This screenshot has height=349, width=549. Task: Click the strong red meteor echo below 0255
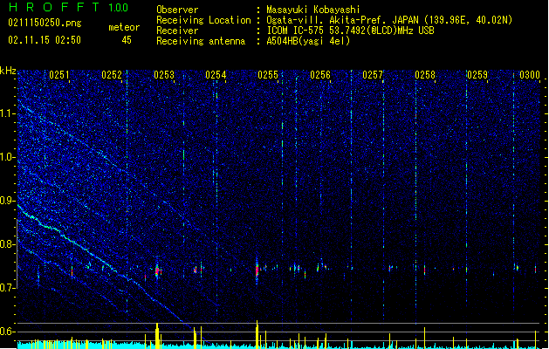click(257, 270)
